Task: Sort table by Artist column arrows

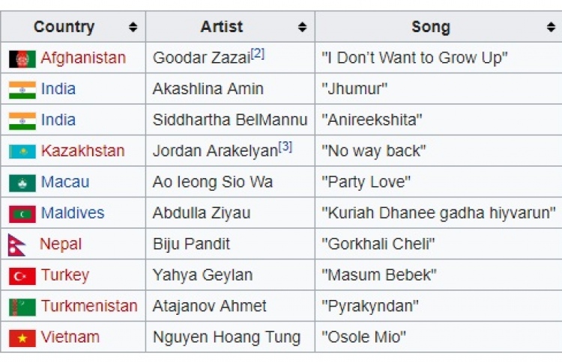Action: coord(302,27)
